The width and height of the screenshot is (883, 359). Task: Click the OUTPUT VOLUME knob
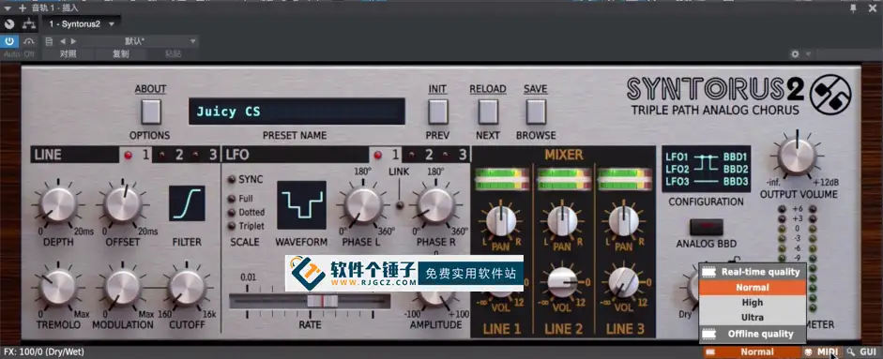tap(797, 157)
